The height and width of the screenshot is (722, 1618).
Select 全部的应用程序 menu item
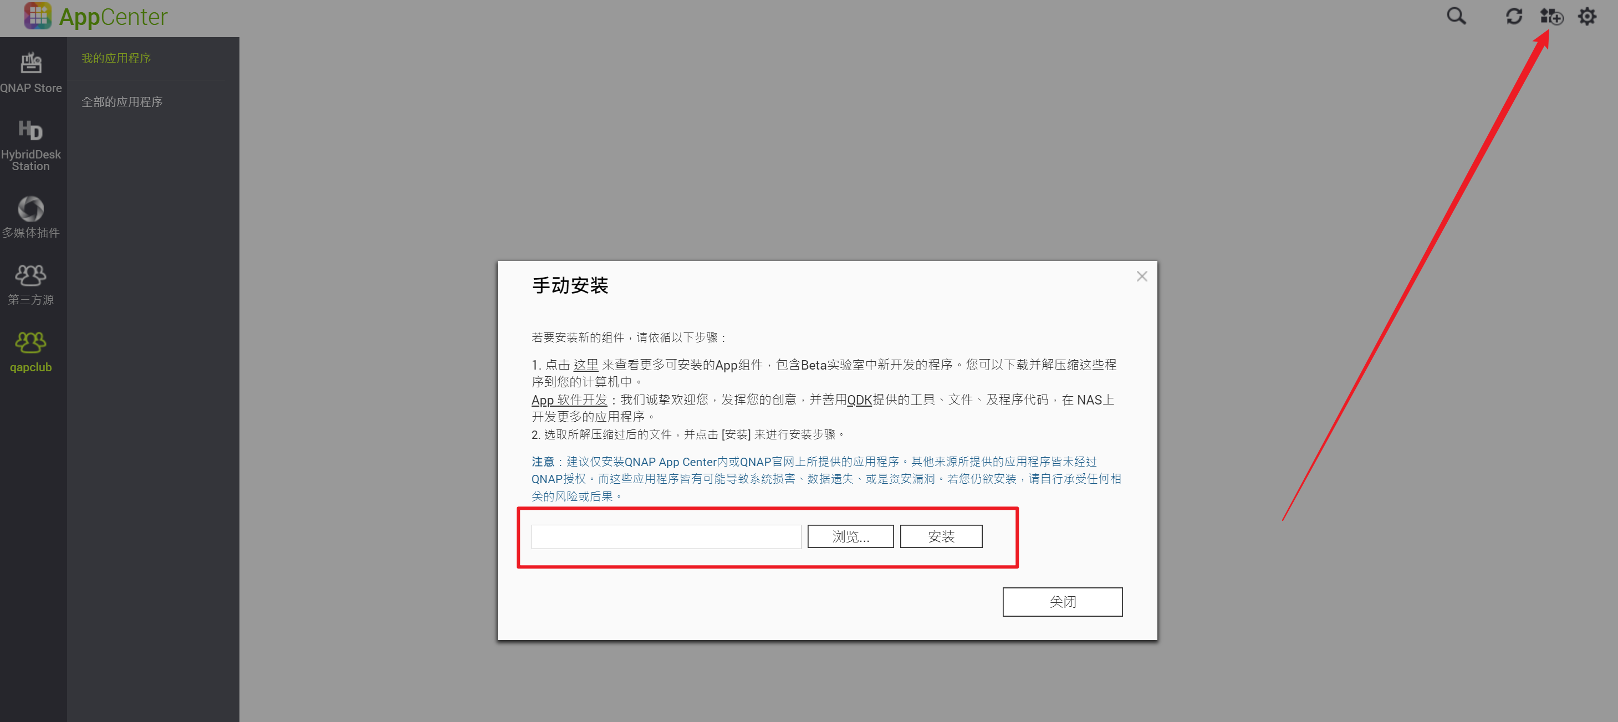click(x=122, y=102)
